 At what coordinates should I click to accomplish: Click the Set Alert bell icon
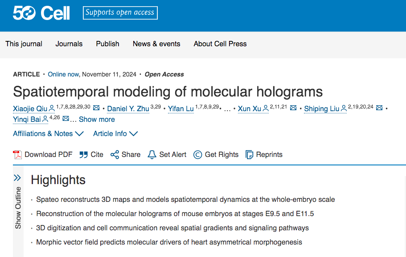152,155
